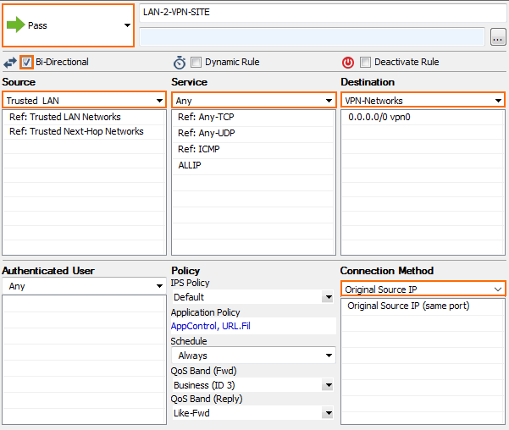
Task: Check the Deactivate Rule checkbox
Action: pos(365,62)
